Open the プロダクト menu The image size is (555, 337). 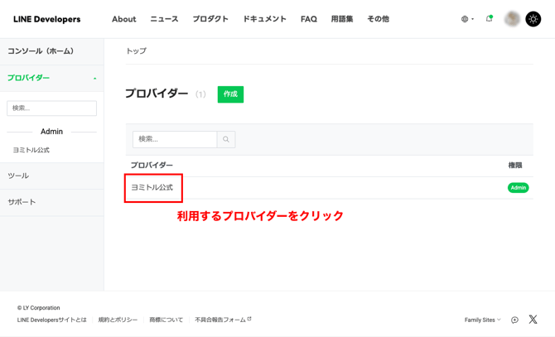pos(210,19)
